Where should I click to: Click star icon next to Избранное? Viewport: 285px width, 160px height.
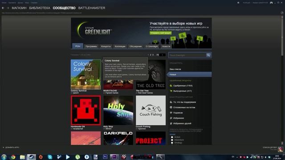tap(171, 118)
